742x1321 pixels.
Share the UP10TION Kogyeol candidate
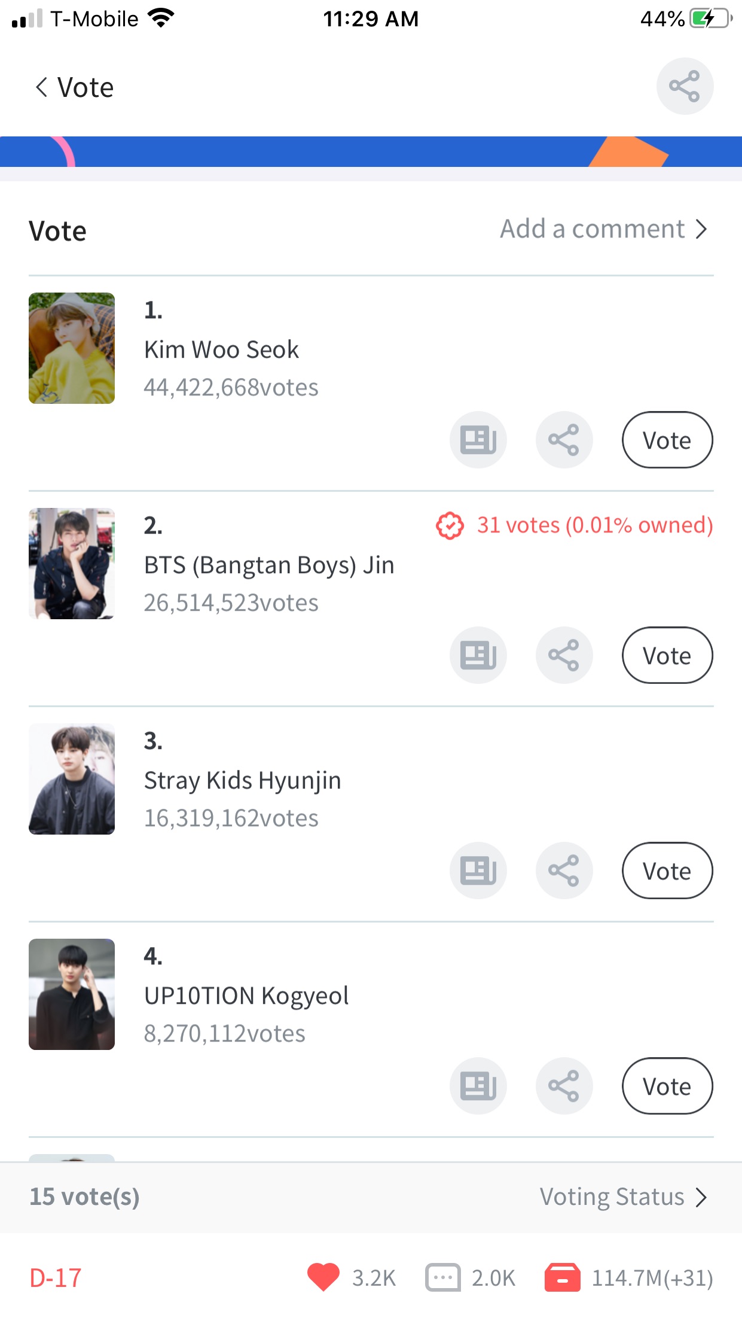coord(564,1086)
